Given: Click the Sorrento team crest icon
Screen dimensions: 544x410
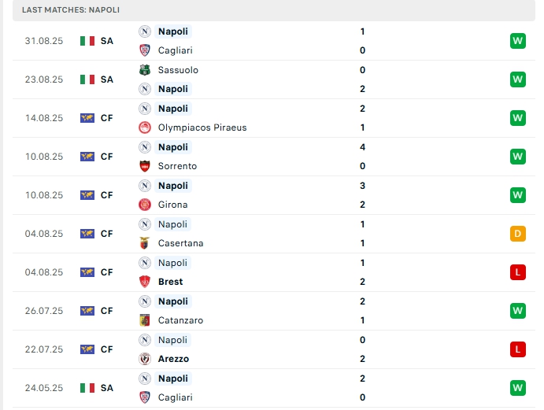Looking at the screenshot, I should (145, 166).
